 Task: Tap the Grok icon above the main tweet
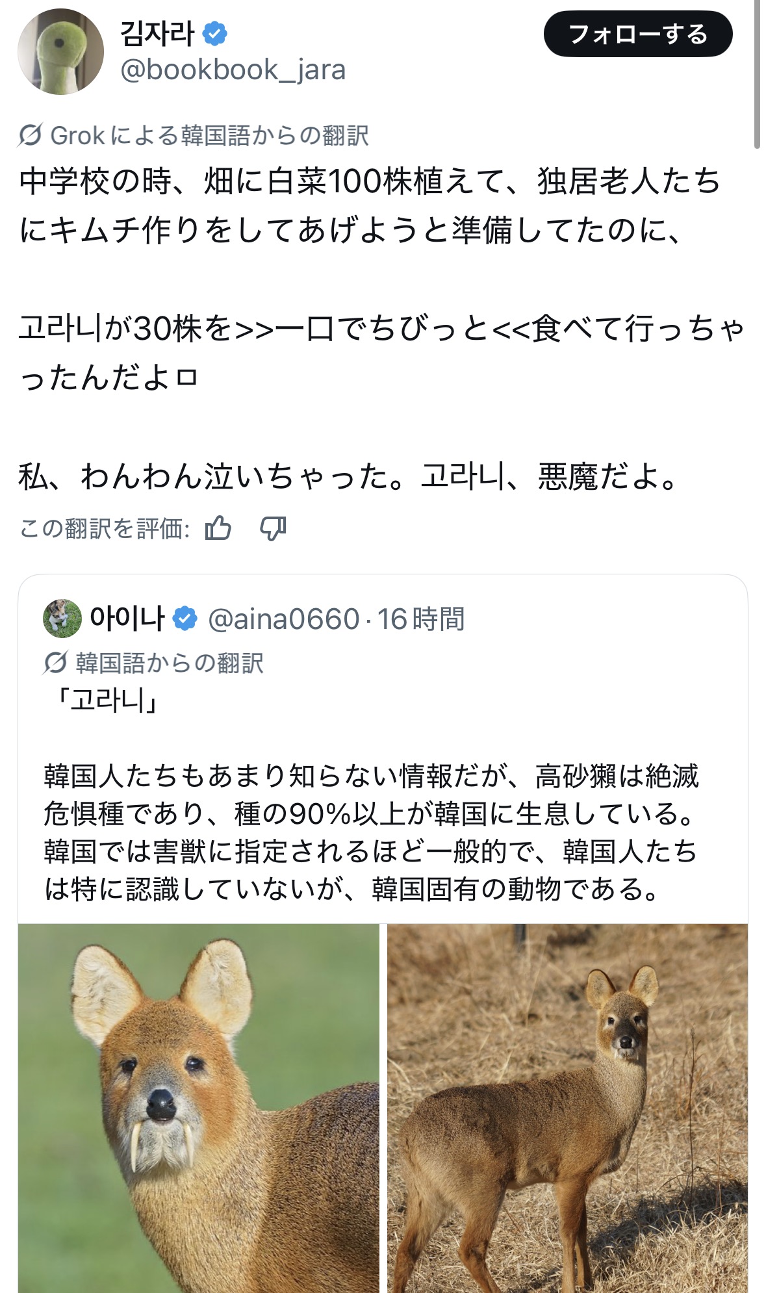pos(31,135)
